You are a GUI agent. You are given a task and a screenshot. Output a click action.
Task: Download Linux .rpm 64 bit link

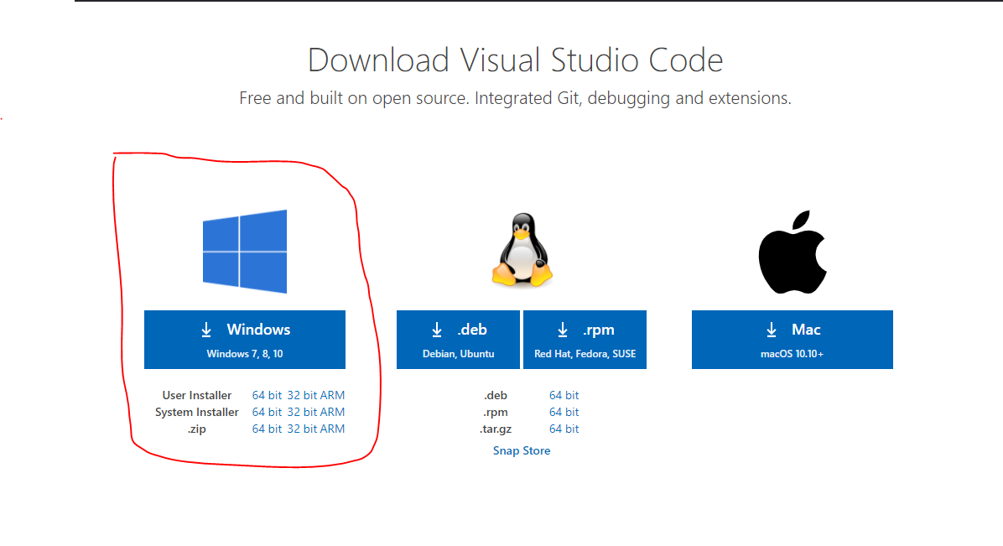click(x=564, y=412)
